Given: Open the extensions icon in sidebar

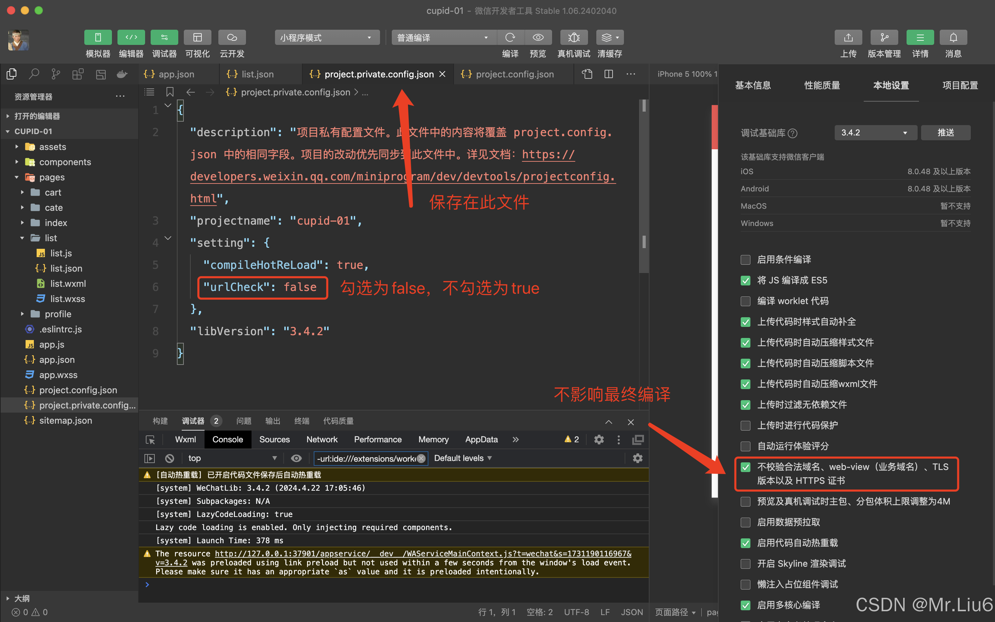Looking at the screenshot, I should pyautogui.click(x=78, y=74).
